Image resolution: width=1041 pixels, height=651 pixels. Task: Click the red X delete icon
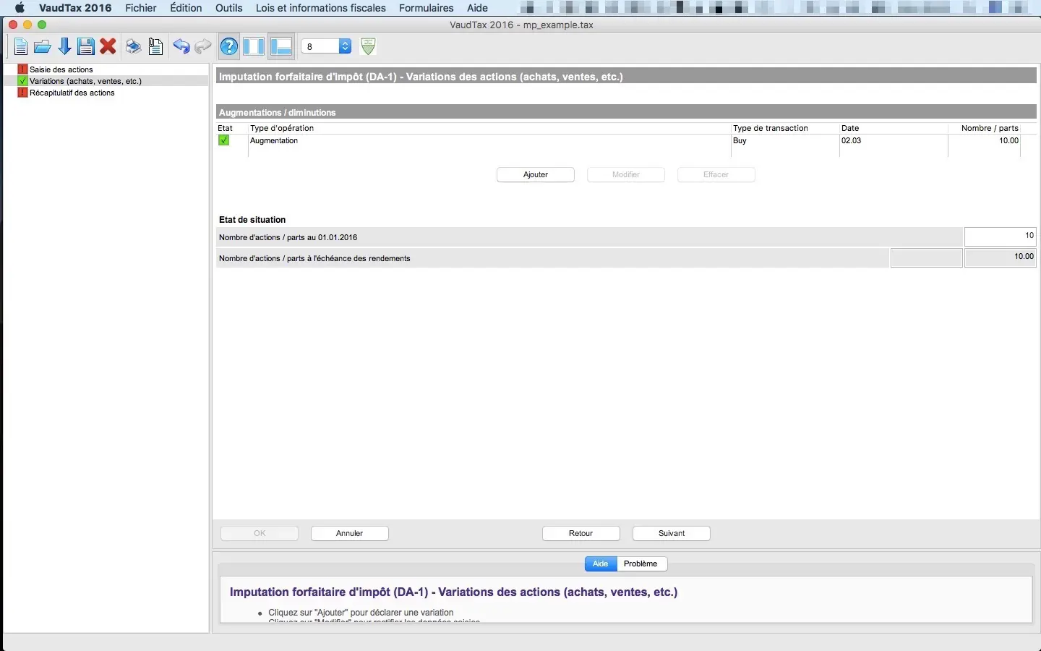(x=108, y=47)
